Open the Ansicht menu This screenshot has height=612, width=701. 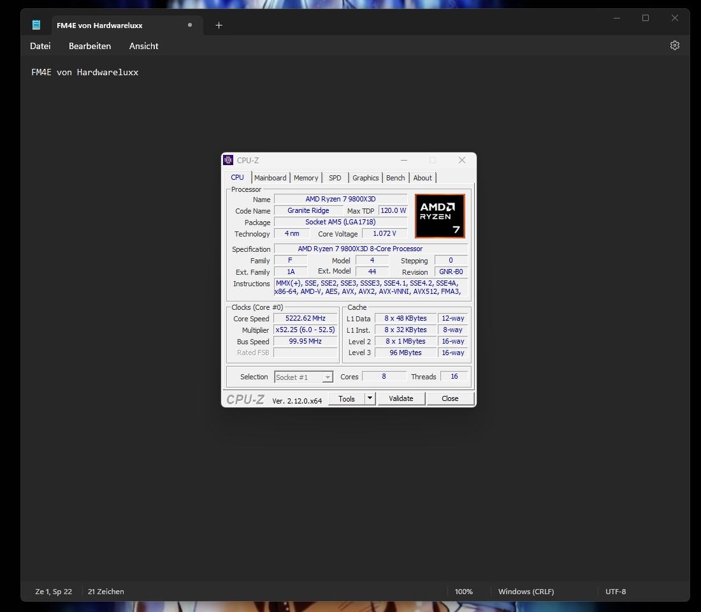point(143,46)
